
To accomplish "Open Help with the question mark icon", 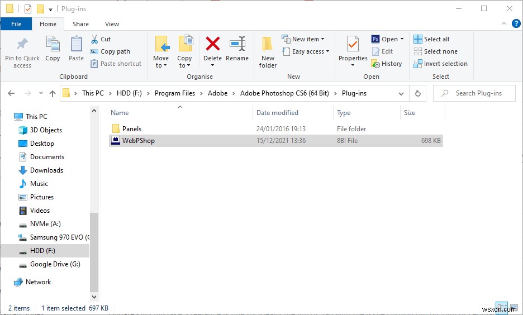I will point(516,23).
